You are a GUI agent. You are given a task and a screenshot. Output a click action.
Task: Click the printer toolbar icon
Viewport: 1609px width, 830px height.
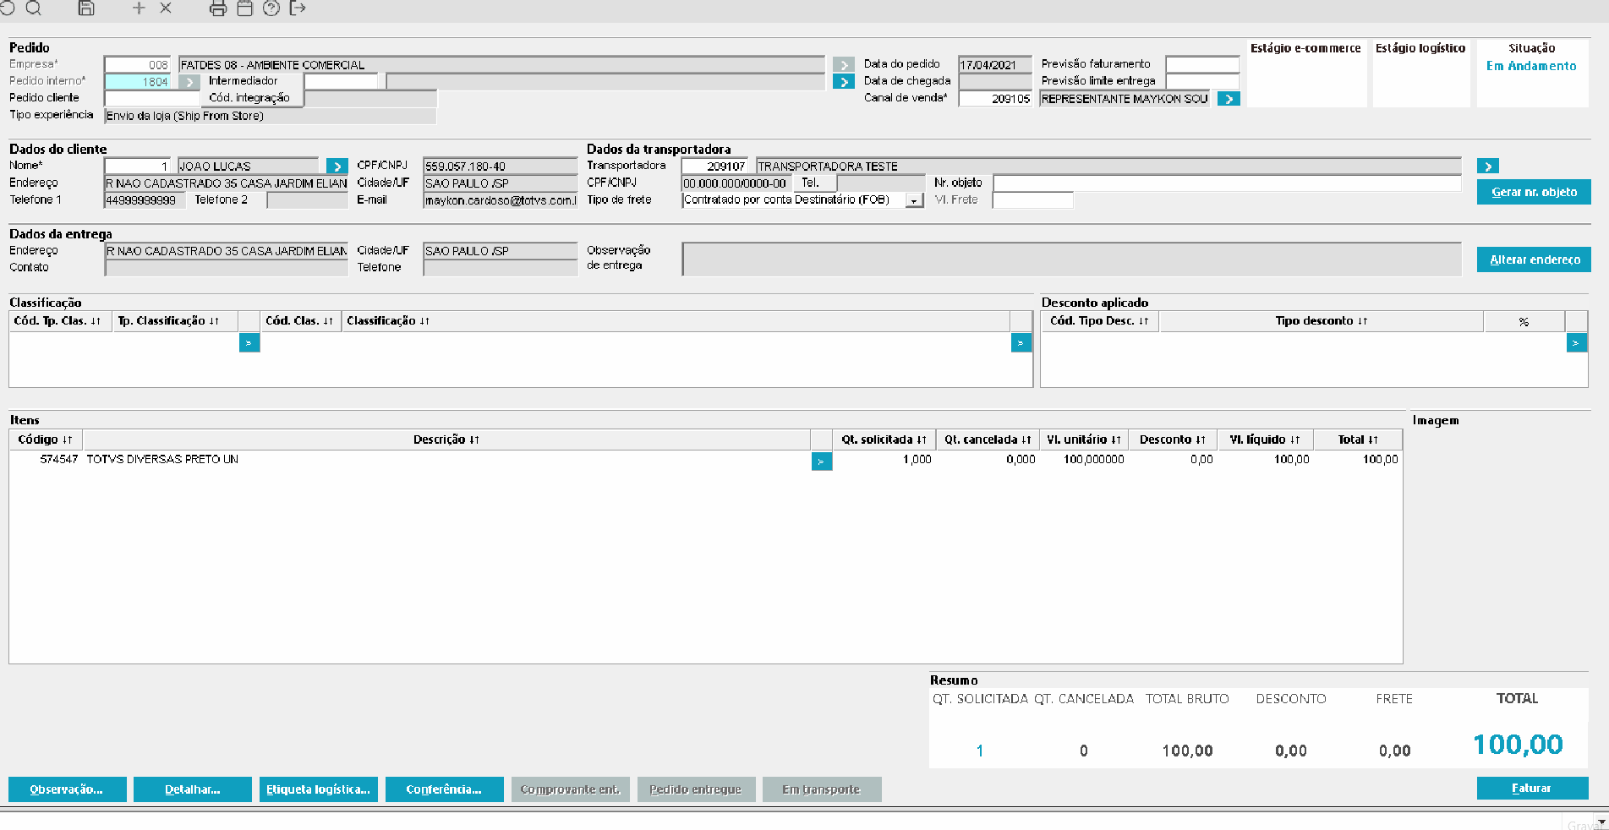click(218, 8)
